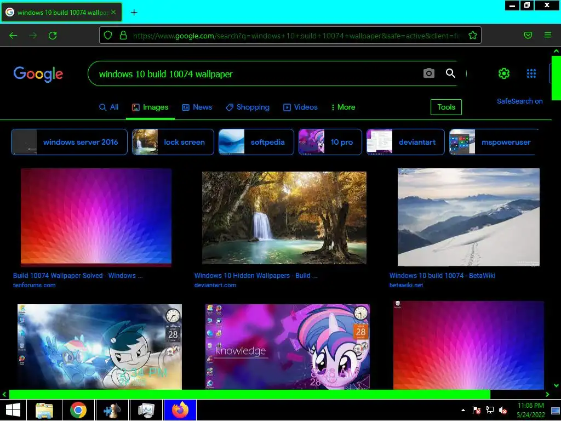Image resolution: width=561 pixels, height=421 pixels.
Task: Open a new tab with the plus button
Action: pyautogui.click(x=134, y=13)
